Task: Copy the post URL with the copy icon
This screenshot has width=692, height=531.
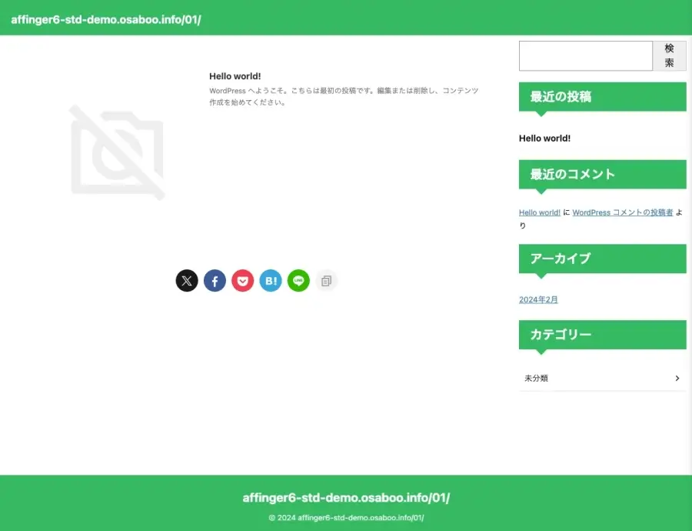Action: coord(326,280)
